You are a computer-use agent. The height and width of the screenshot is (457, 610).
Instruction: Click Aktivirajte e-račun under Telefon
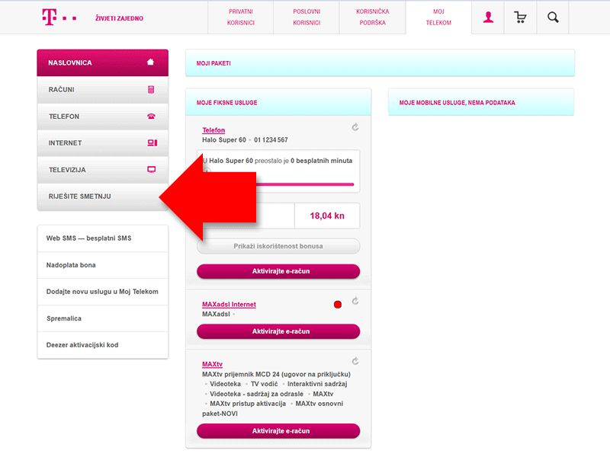pyautogui.click(x=278, y=271)
